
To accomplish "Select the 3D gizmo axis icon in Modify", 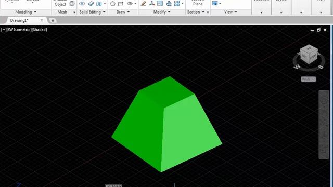I will pyautogui.click(x=152, y=4).
